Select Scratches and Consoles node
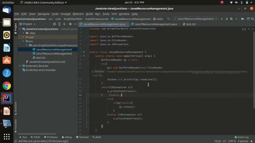Viewport: 255px width, 143px height. (41, 70)
